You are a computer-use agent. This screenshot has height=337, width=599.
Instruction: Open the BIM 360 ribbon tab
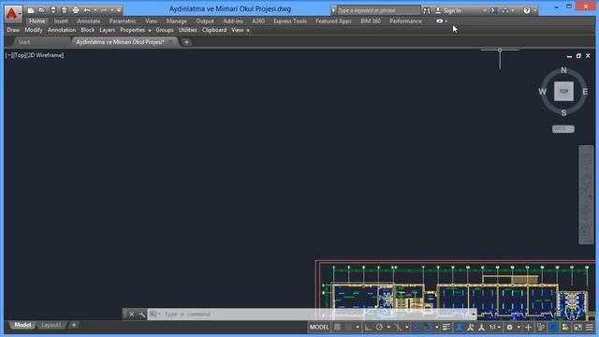click(371, 21)
